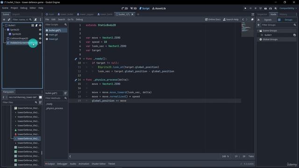Make script editor floating window icon
The width and height of the screenshot is (299, 168).
pyautogui.click(x=252, y=20)
